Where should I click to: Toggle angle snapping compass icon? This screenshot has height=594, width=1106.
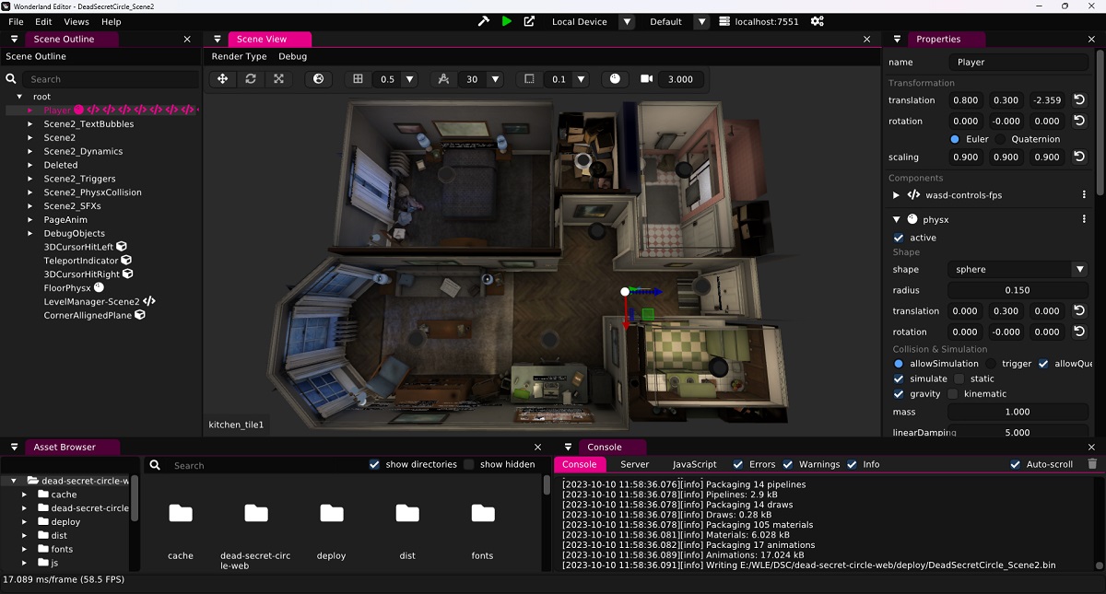pyautogui.click(x=443, y=79)
